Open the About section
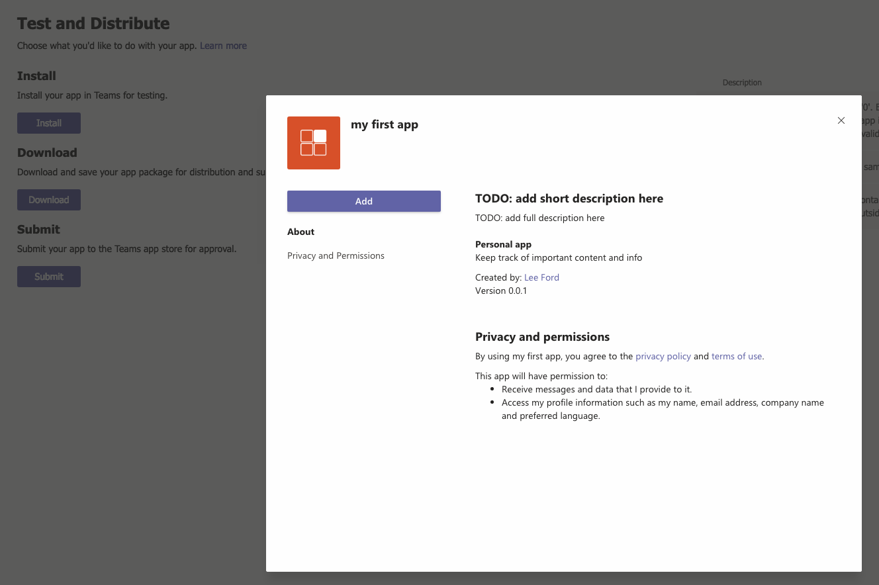This screenshot has width=879, height=585. (301, 232)
